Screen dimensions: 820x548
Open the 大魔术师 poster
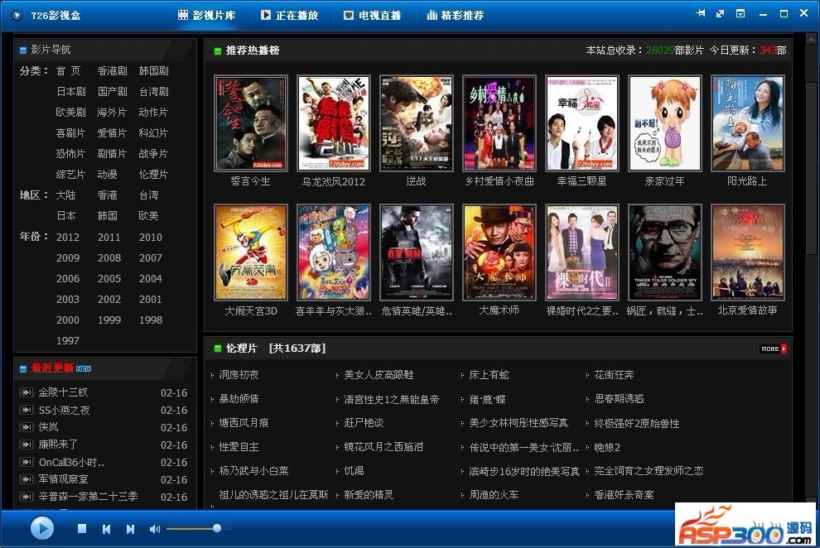point(499,252)
